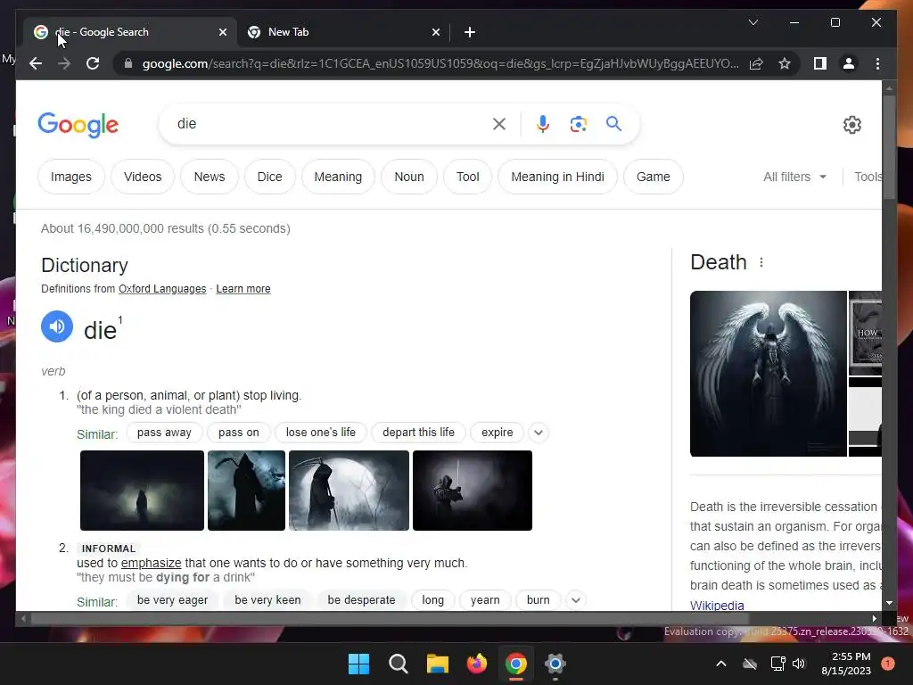The height and width of the screenshot is (685, 913).
Task: Open Google quick settings gear
Action: [851, 125]
